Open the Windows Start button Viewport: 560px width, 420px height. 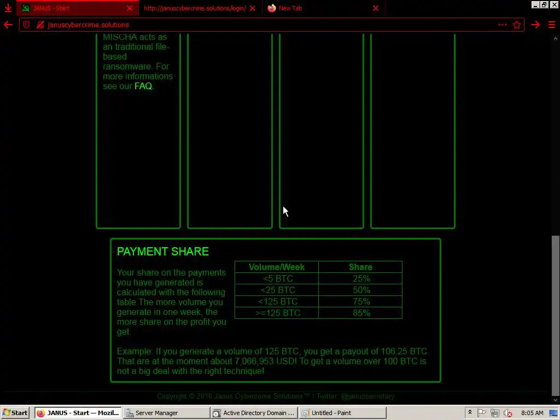[x=15, y=412]
